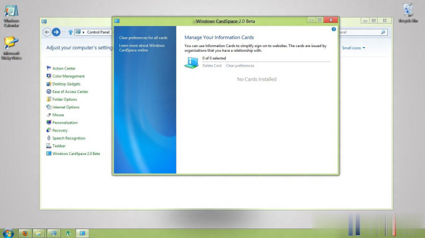Image resolution: width=425 pixels, height=238 pixels.
Task: Click the Control Panel forward arrow
Action: (x=56, y=32)
